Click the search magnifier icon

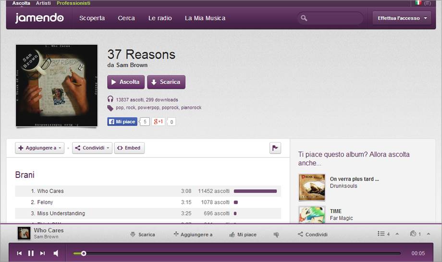[x=304, y=18]
